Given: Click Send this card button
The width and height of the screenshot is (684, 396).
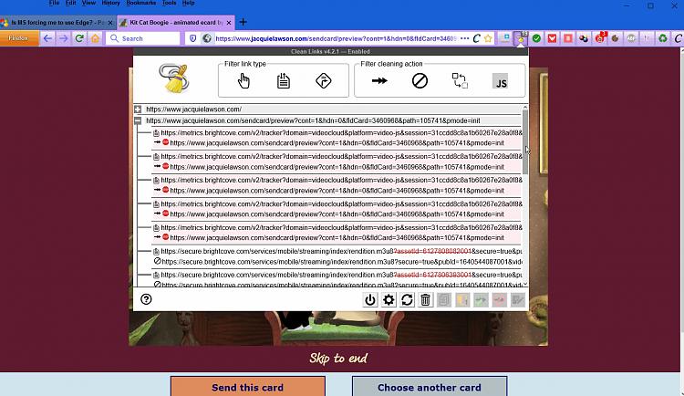Looking at the screenshot, I should [248, 386].
